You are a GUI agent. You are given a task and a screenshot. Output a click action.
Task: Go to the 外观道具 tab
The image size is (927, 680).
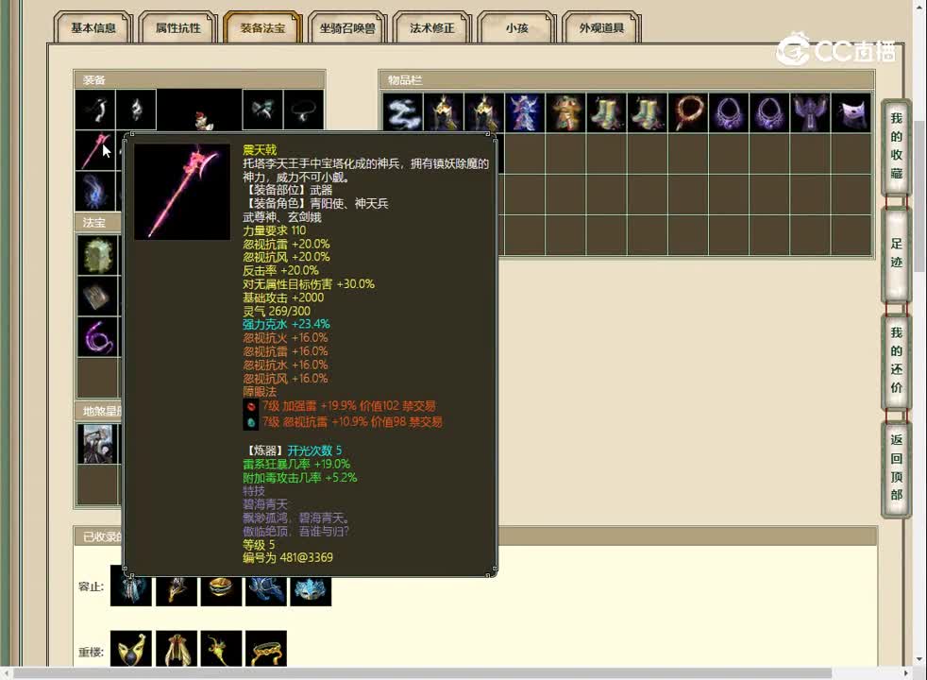(x=601, y=27)
